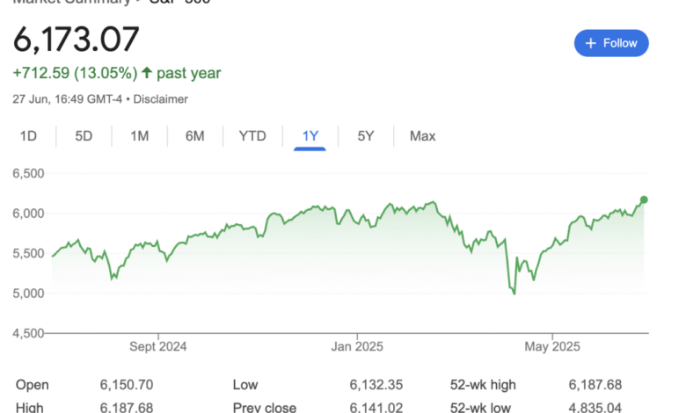Screen dimensions: 686x413
Task: Show the 6M chart range
Action: tap(194, 136)
